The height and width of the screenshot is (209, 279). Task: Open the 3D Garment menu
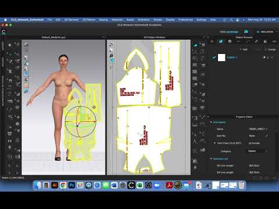tap(71, 20)
